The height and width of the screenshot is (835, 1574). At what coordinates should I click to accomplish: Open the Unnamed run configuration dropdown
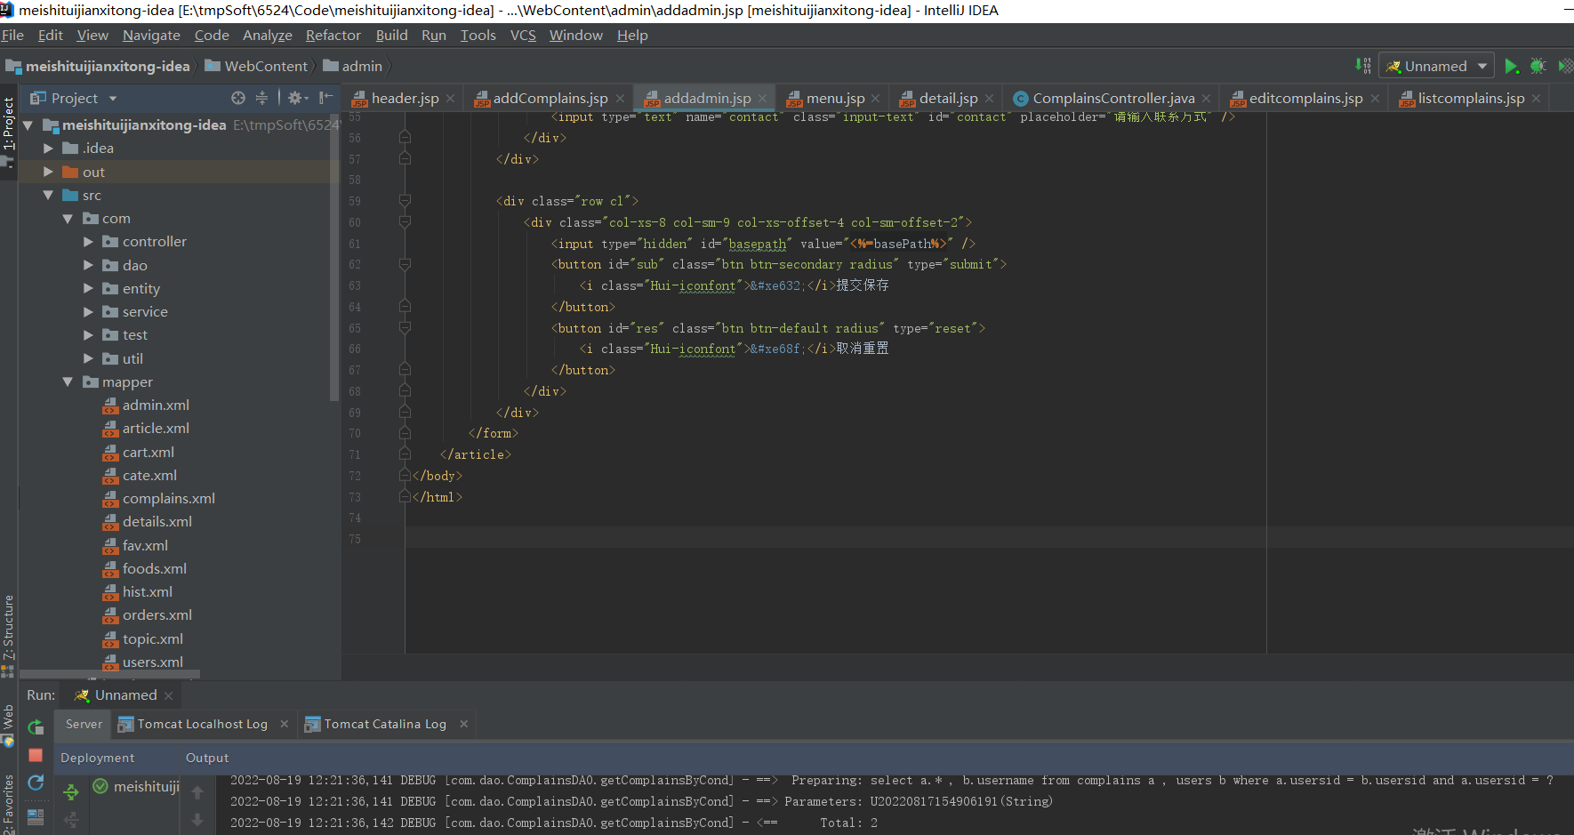pos(1436,66)
